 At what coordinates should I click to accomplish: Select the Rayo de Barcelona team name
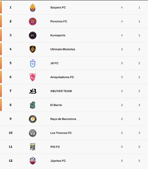[x=63, y=119]
